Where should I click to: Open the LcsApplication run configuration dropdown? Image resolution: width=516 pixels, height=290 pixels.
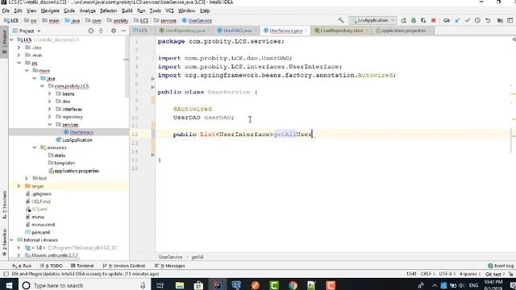[x=372, y=20]
